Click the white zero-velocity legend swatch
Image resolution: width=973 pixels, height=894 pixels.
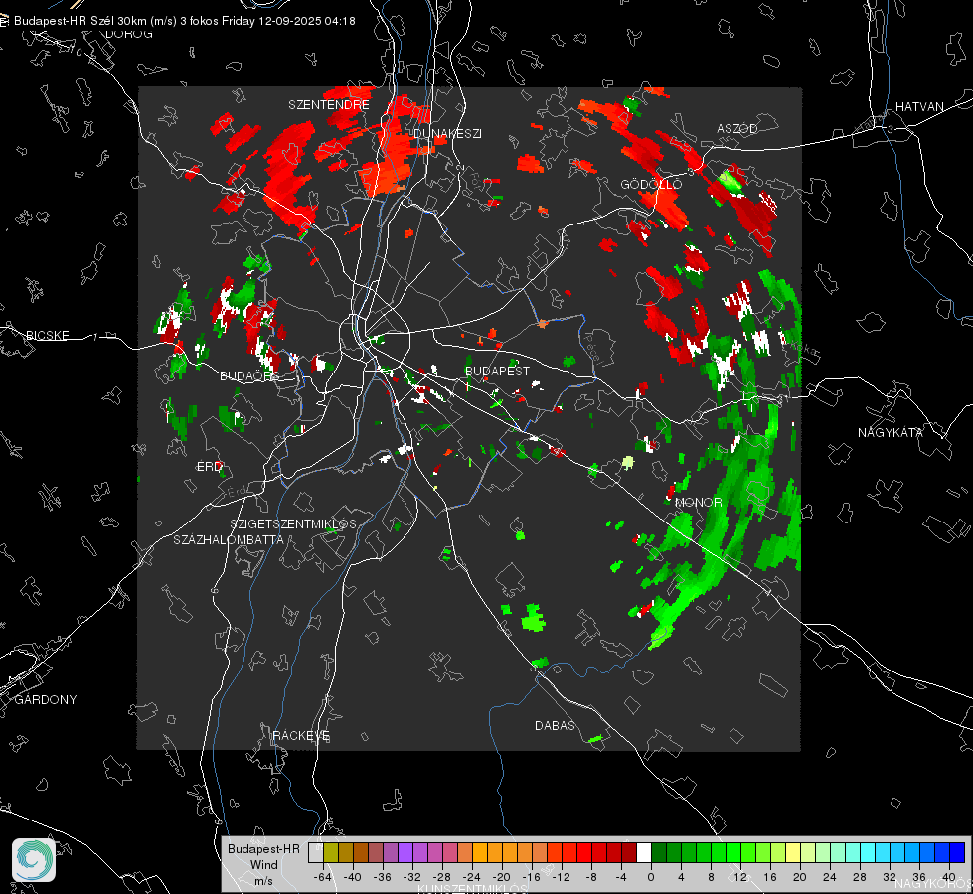tap(644, 853)
